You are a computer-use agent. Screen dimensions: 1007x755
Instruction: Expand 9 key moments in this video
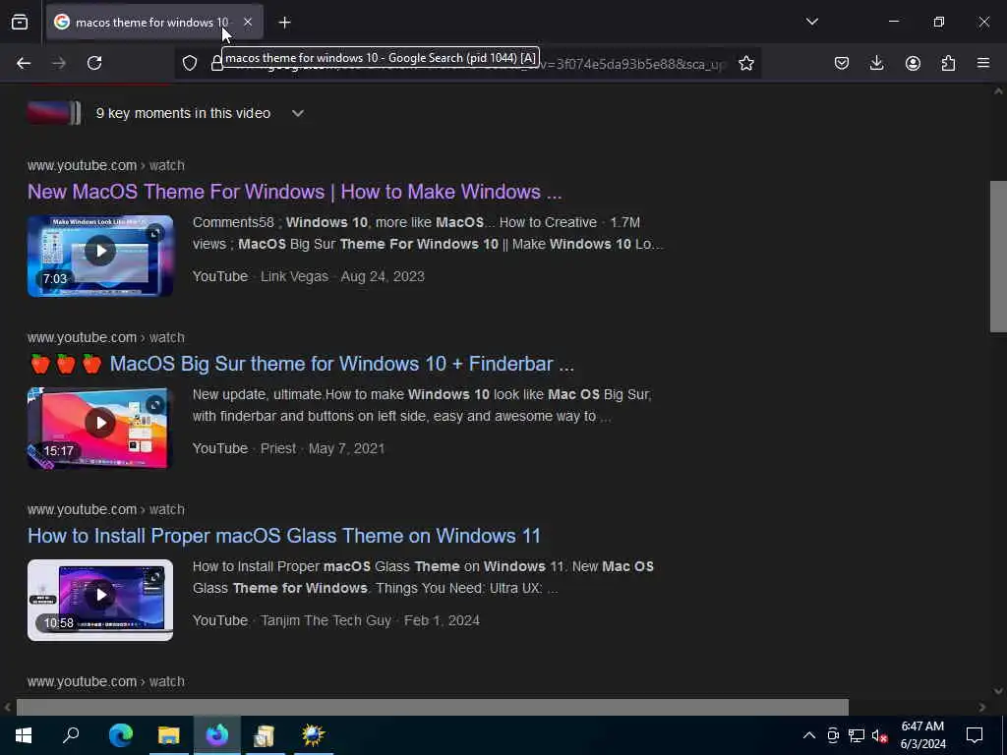297,113
